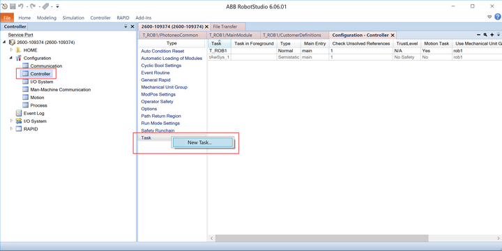
Task: Open the Controller panel options dropdown
Action: coord(125,26)
